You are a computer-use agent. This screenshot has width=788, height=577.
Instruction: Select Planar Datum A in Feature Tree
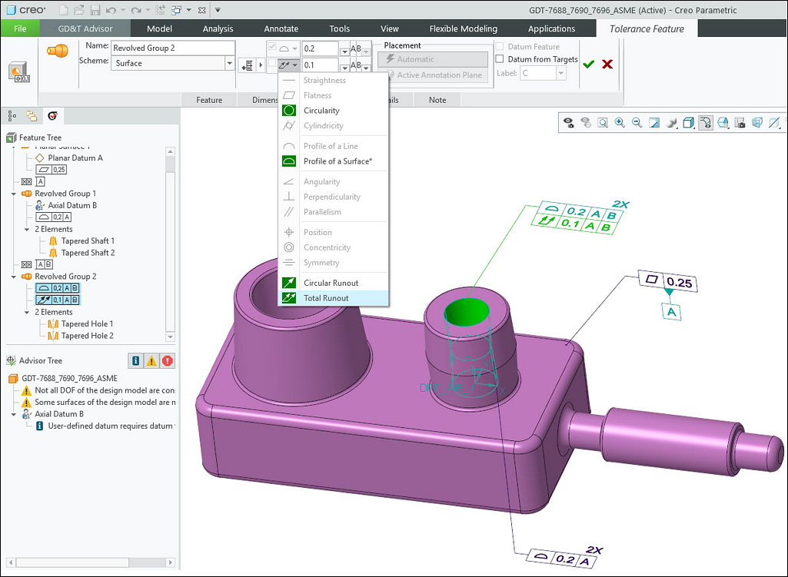(x=75, y=158)
